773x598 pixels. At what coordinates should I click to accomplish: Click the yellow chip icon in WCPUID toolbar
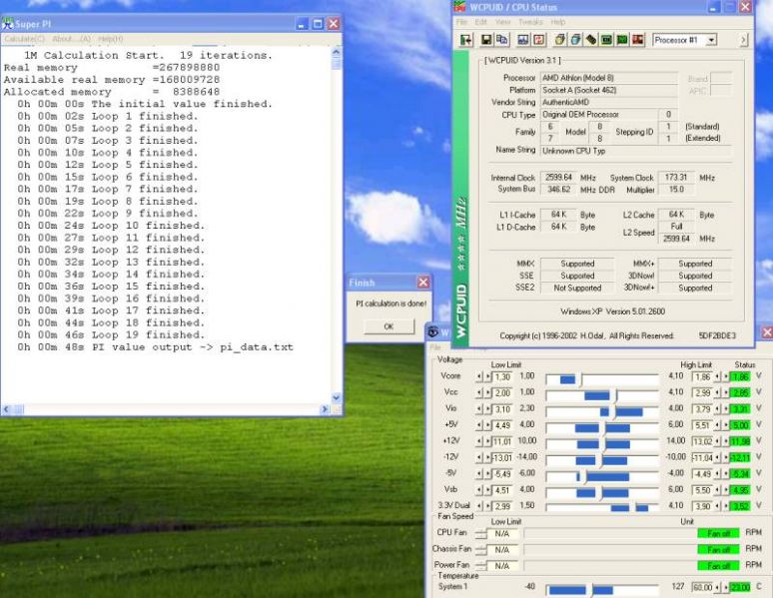pyautogui.click(x=559, y=40)
